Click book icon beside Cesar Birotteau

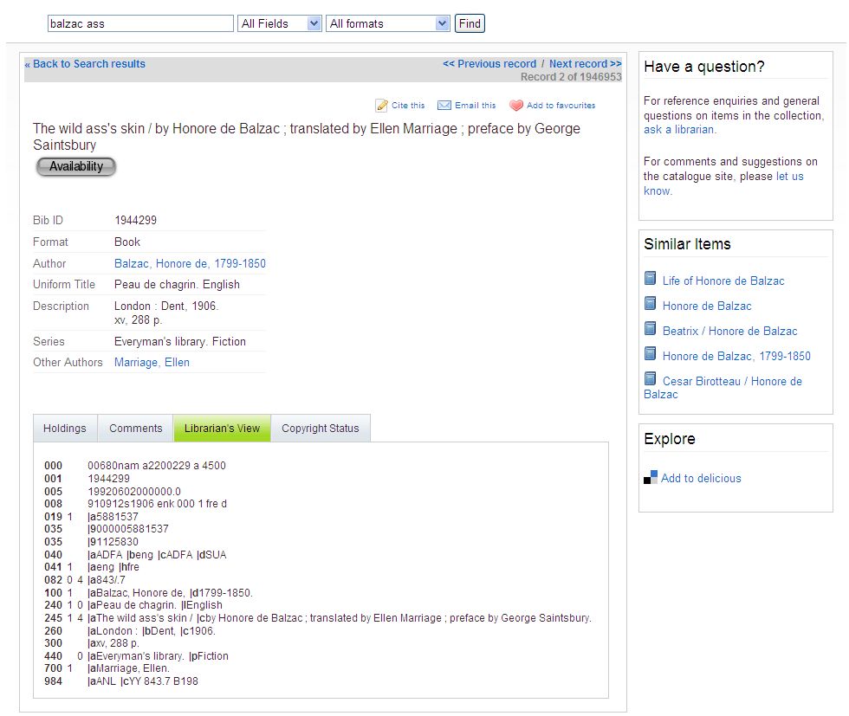coord(651,379)
